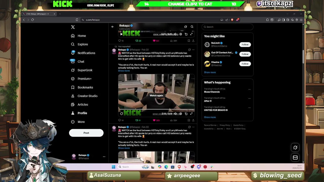This screenshot has height=182, width=324.
Task: Undo repost on the post with 28 reposts
Action: 138,41
